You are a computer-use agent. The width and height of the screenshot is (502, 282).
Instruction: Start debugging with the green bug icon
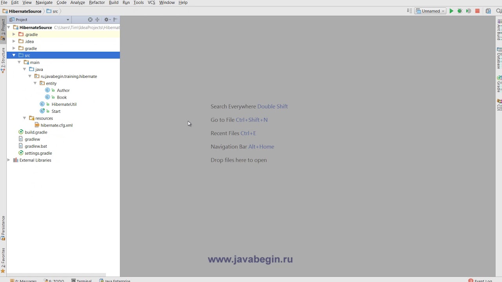click(x=460, y=11)
